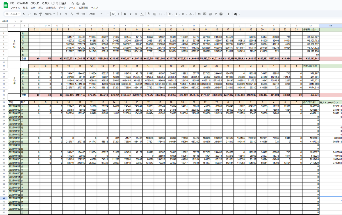Click the move-to-folder icon beside title

point(78,3)
